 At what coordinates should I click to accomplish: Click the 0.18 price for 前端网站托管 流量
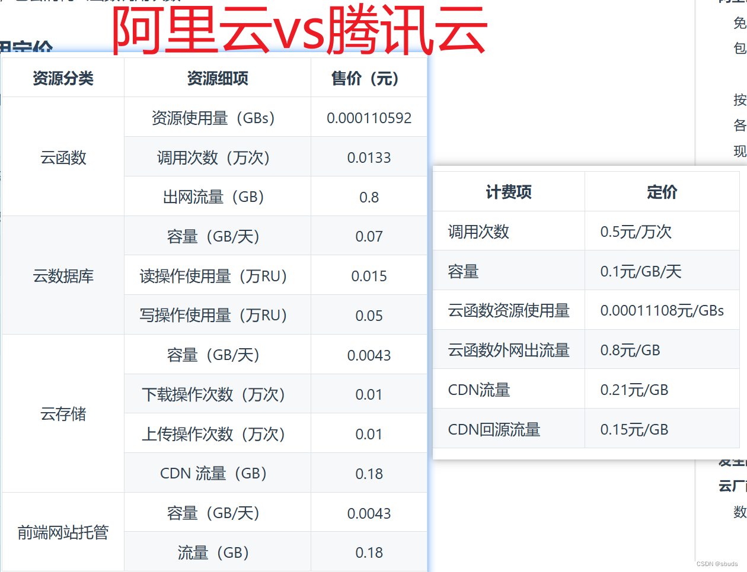click(x=369, y=552)
